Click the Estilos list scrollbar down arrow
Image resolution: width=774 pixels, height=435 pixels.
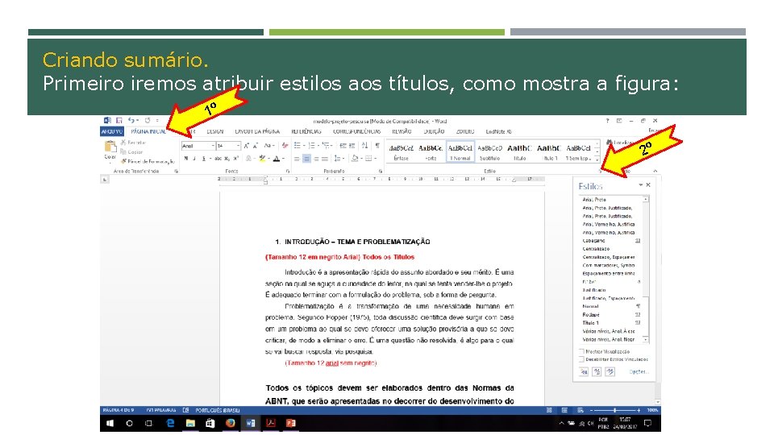click(646, 340)
